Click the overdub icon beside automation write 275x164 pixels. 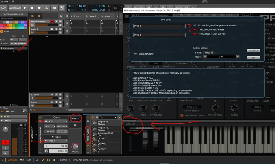point(54,8)
